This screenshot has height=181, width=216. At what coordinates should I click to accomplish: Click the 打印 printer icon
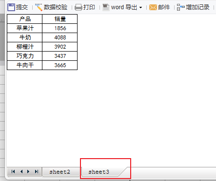79,7
